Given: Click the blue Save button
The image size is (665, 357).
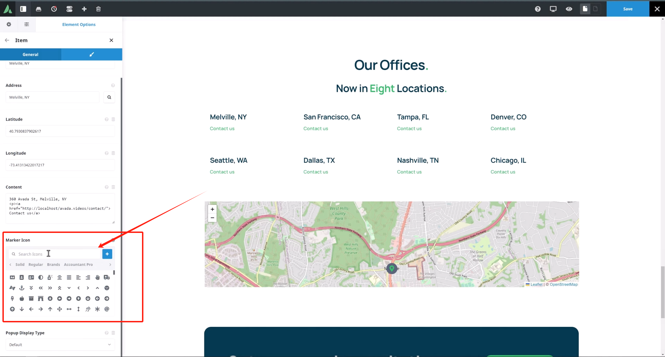Looking at the screenshot, I should (x=628, y=9).
